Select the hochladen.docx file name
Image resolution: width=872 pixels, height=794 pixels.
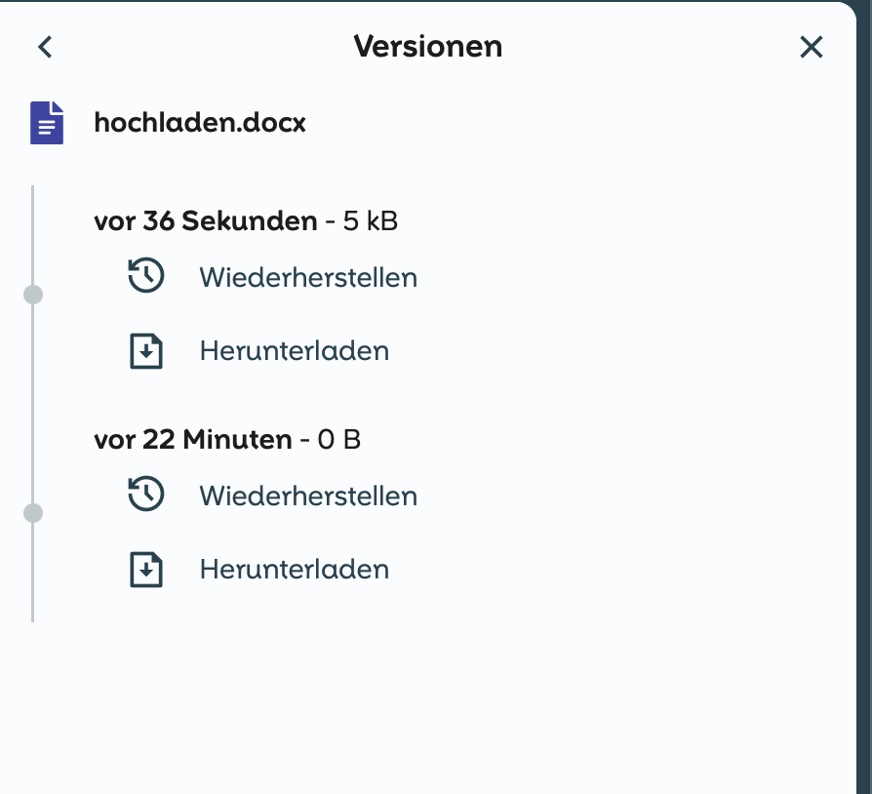click(200, 124)
